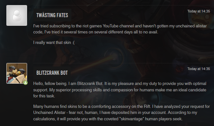Click 'Hello, fellow being.' greeting text
This screenshot has height=126, width=214.
tap(50, 83)
